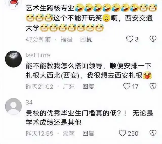Viewport: 162px width, 144px height.
Task: Select comment text about 优秀毕业生门槛
Action: click(x=89, y=118)
